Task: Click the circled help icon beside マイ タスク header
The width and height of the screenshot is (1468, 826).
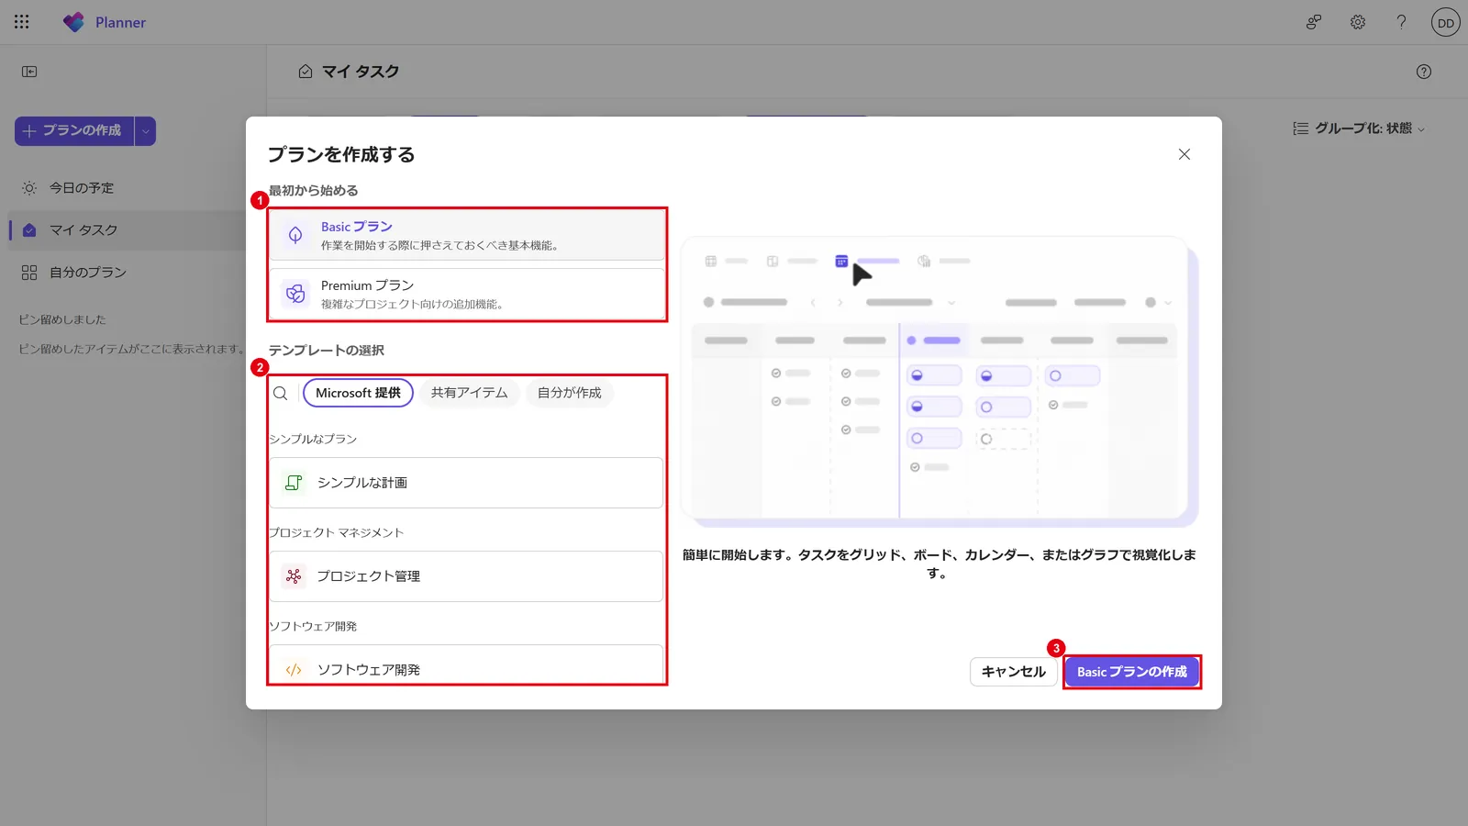Action: click(1424, 72)
